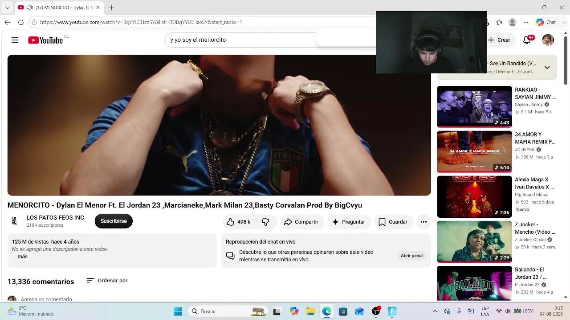Viewport: 570px width, 320px height.
Task: Open the Ordenar por sort dropdown
Action: click(107, 280)
